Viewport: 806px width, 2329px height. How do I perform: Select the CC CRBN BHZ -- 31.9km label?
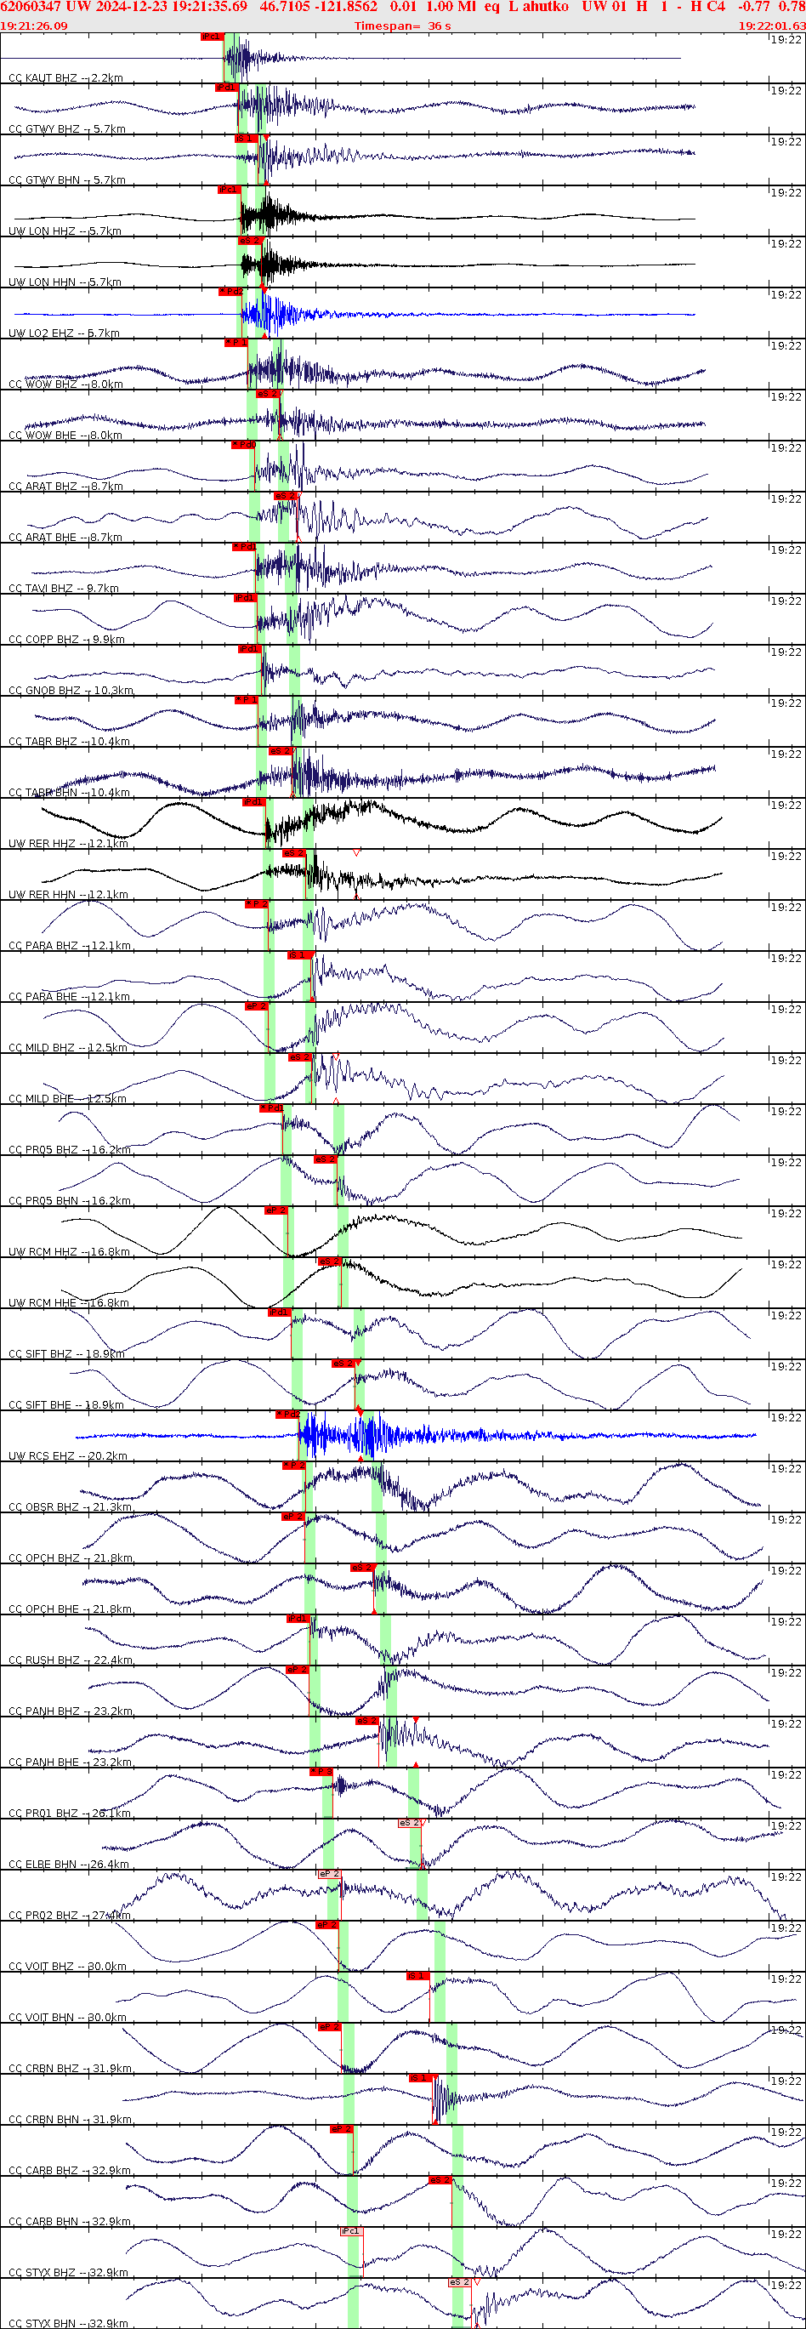[71, 2069]
